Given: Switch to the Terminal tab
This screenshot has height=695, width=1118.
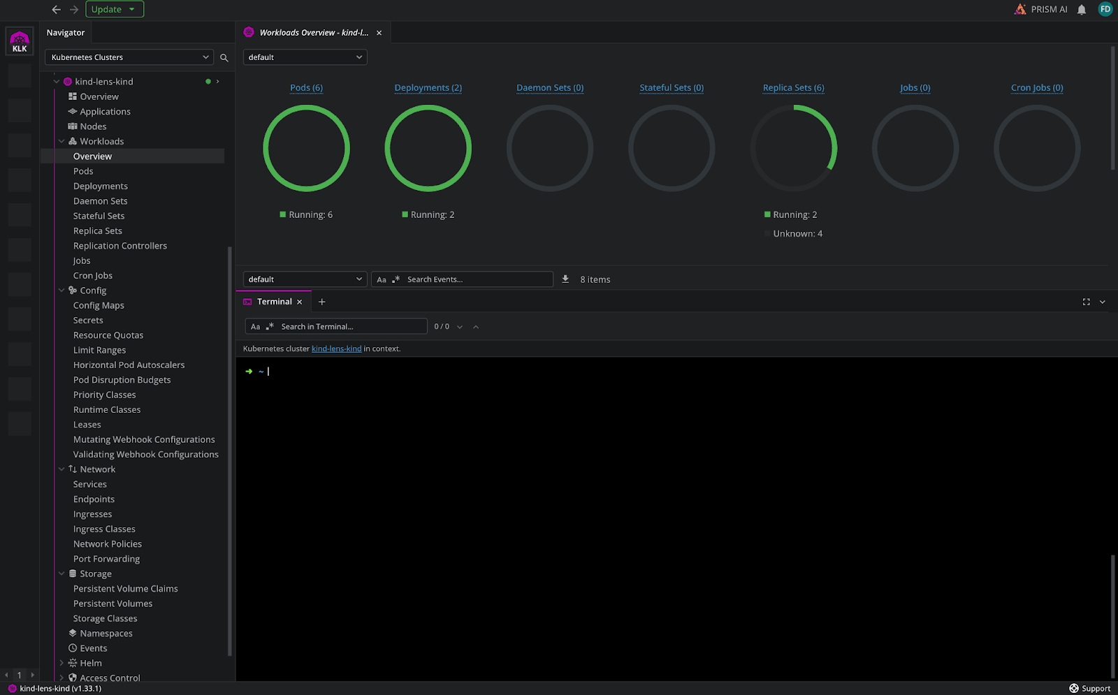Looking at the screenshot, I should point(273,301).
